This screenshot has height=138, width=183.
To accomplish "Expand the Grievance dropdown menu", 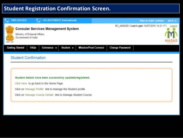I will point(49,48).
